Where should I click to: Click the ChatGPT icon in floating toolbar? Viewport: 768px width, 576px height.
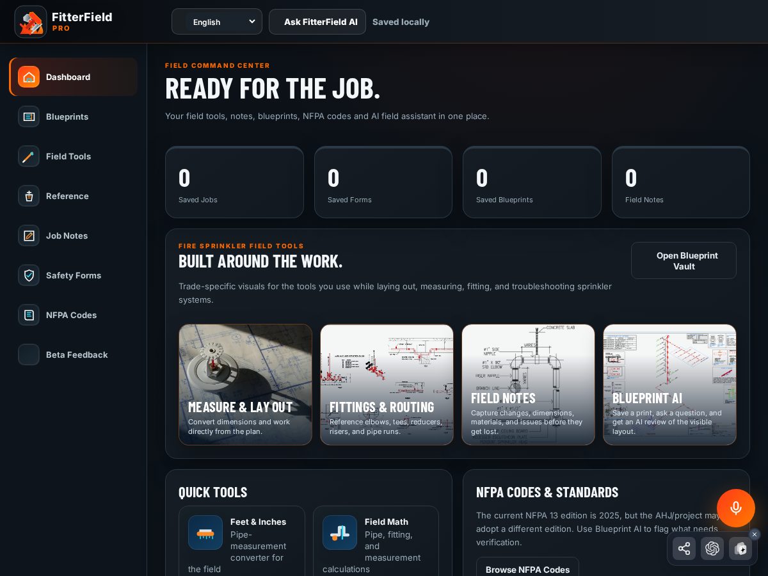pos(712,548)
